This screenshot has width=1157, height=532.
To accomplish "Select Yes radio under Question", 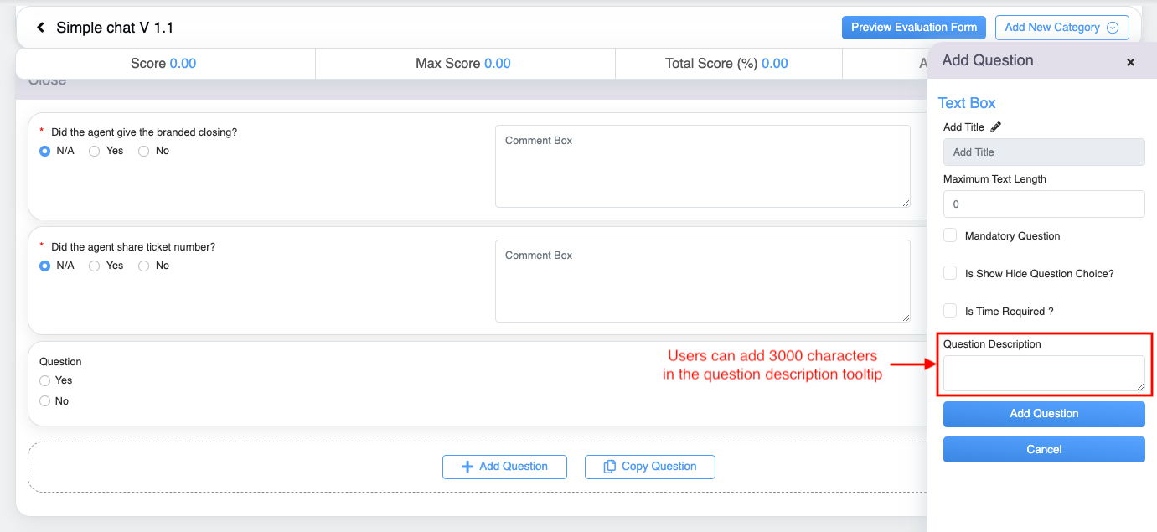I will click(45, 380).
